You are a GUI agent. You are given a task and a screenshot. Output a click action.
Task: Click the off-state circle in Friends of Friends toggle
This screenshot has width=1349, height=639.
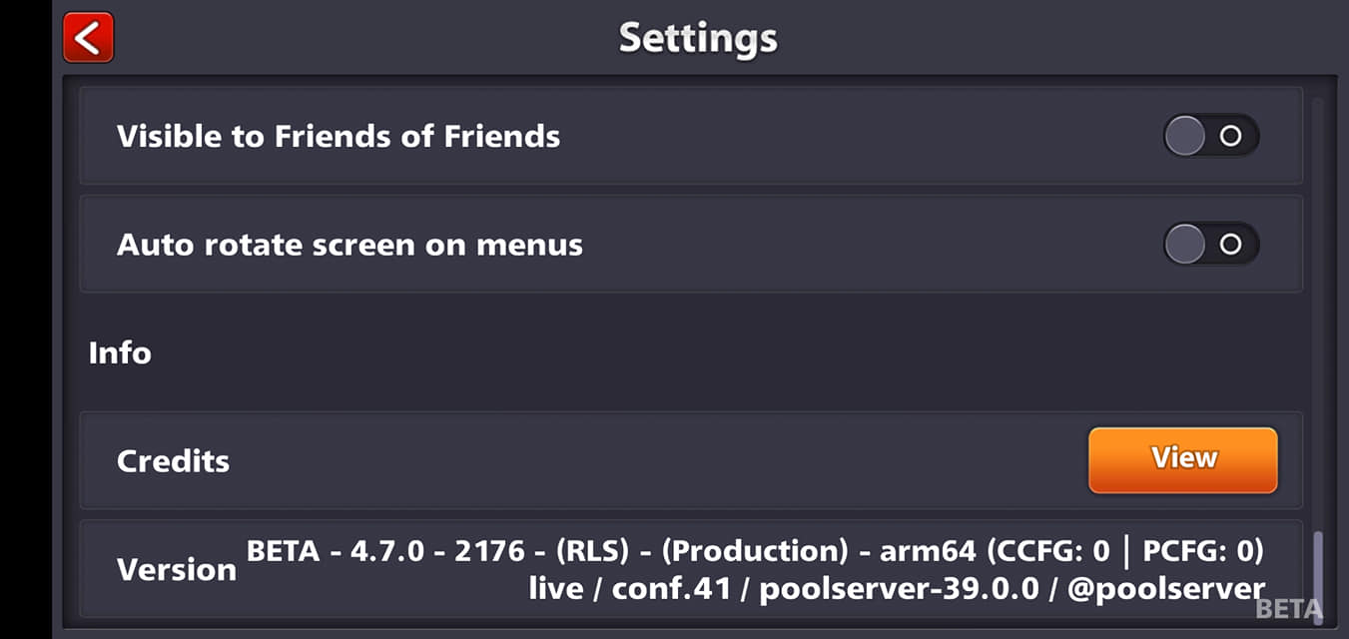click(1230, 136)
